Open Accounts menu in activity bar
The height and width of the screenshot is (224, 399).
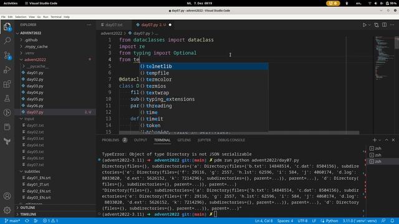tap(7, 196)
